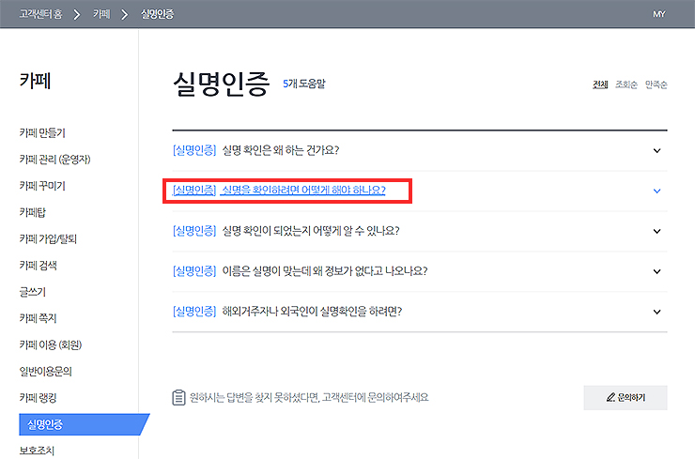
Task: Select 카페 검색 in sidebar
Action: click(39, 266)
